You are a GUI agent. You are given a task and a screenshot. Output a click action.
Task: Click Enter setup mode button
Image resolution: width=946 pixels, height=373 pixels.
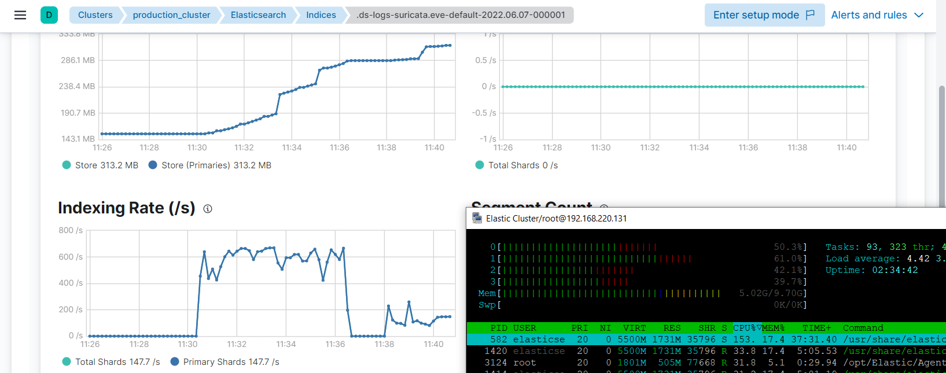click(x=764, y=15)
